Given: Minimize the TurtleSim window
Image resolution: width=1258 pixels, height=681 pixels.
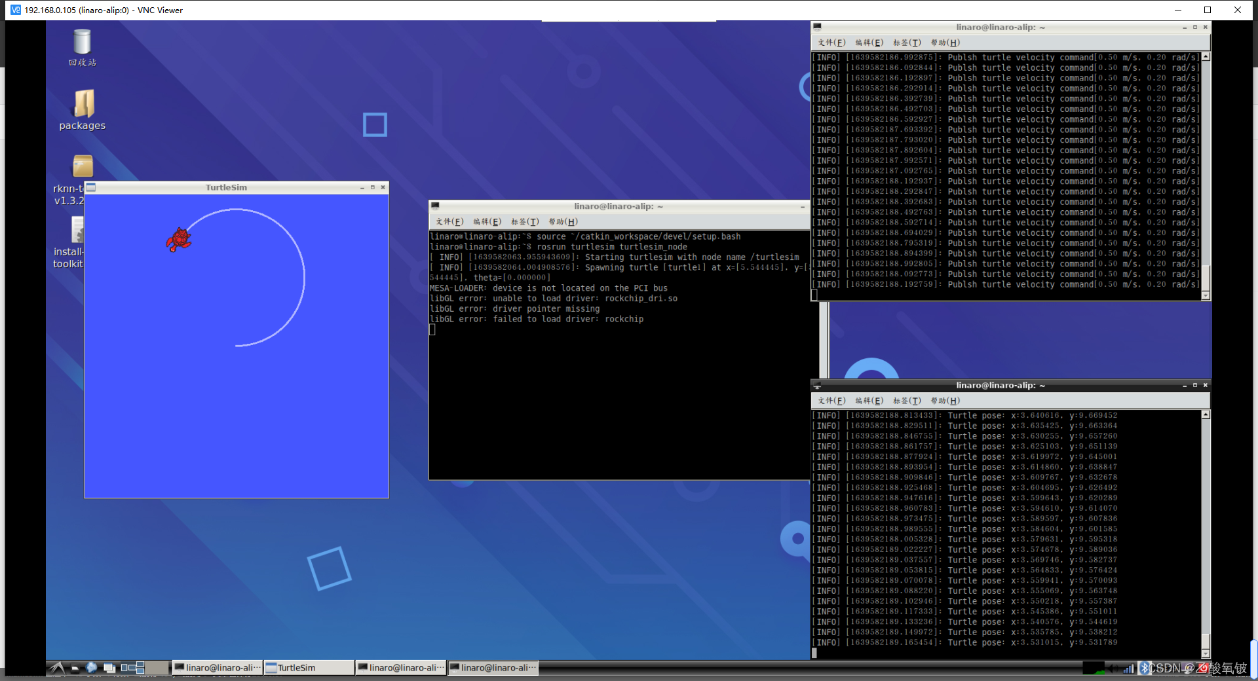Looking at the screenshot, I should pos(362,187).
